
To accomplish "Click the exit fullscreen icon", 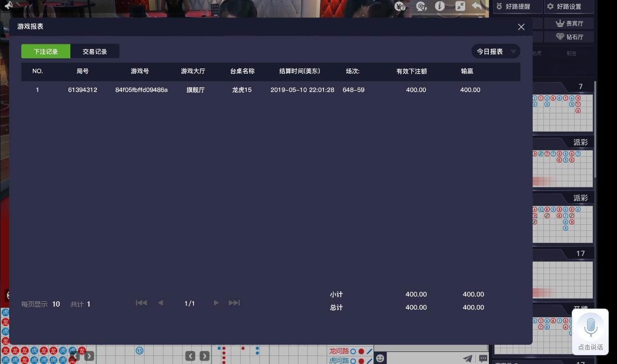I will pyautogui.click(x=460, y=6).
